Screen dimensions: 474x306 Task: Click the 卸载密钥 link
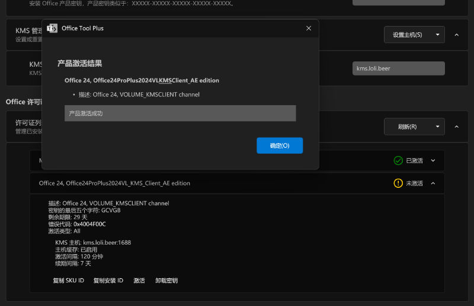point(166,281)
